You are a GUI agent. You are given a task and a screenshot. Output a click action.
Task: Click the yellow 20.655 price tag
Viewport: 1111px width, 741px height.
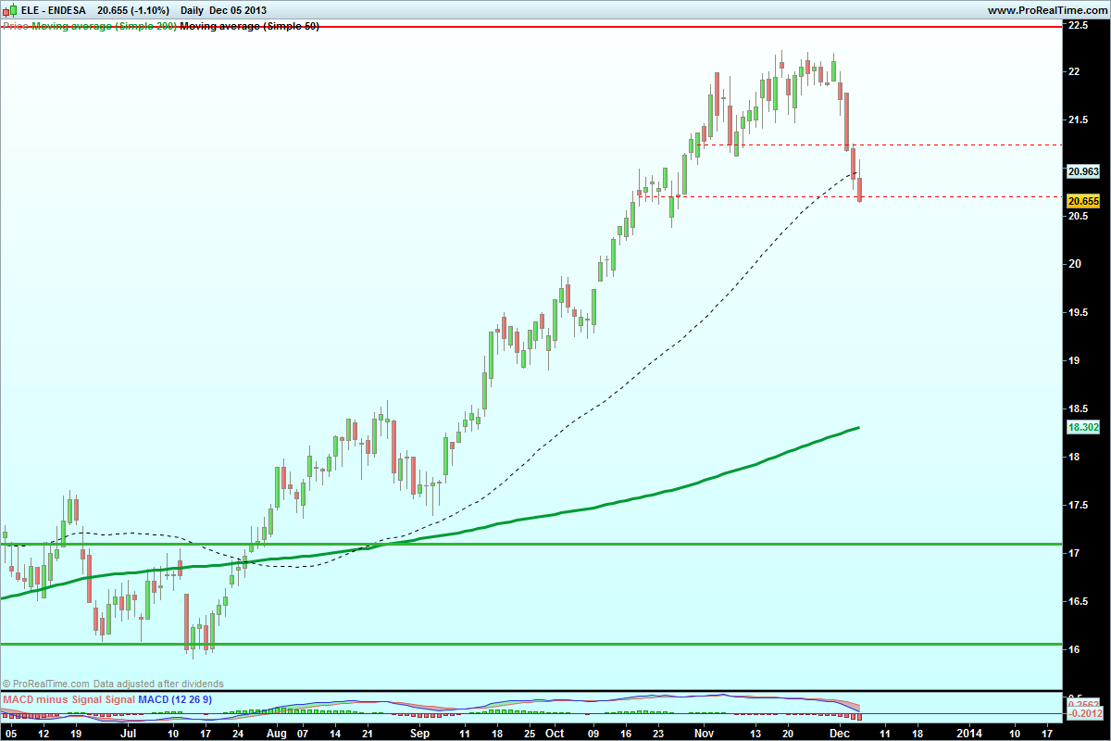tap(1083, 201)
